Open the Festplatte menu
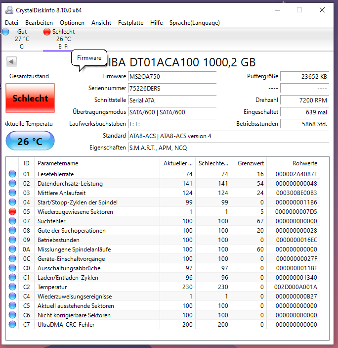 [x=130, y=23]
